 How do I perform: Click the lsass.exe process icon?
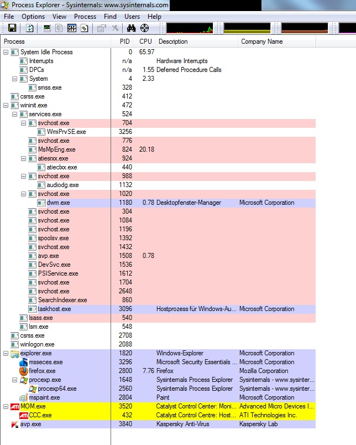click(24, 318)
